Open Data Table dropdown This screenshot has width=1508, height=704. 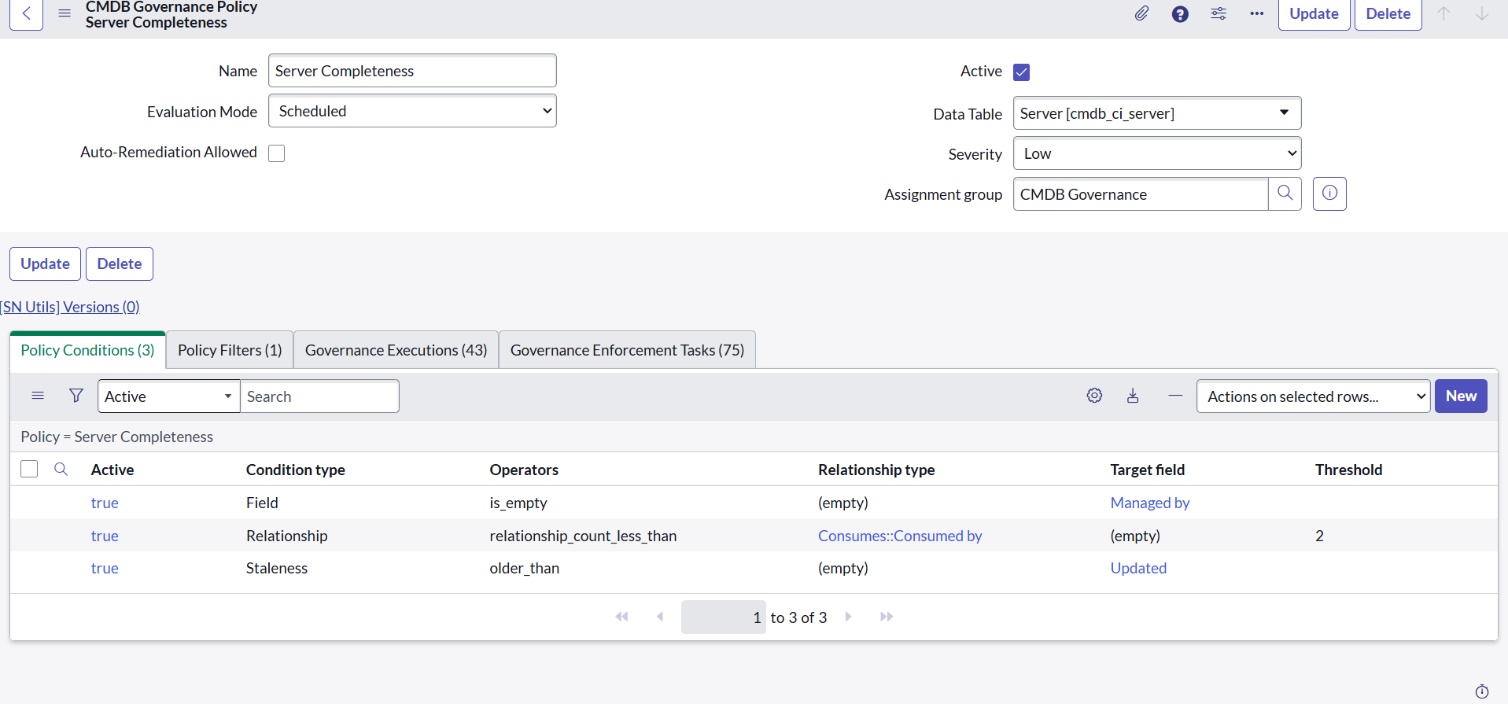(1157, 113)
